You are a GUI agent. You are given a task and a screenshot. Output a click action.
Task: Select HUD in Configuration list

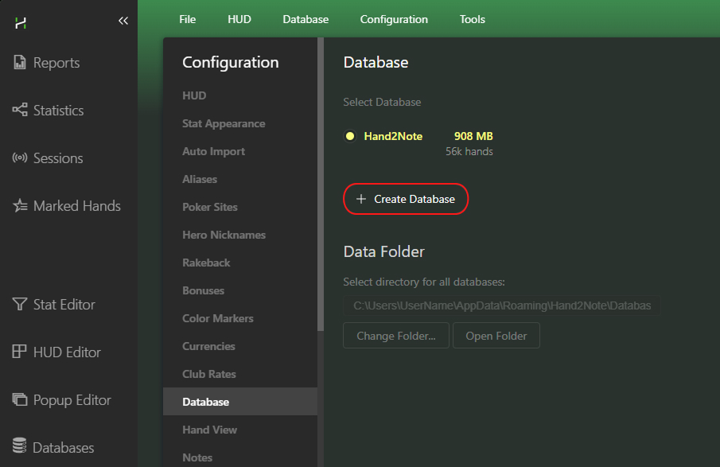pos(240,95)
